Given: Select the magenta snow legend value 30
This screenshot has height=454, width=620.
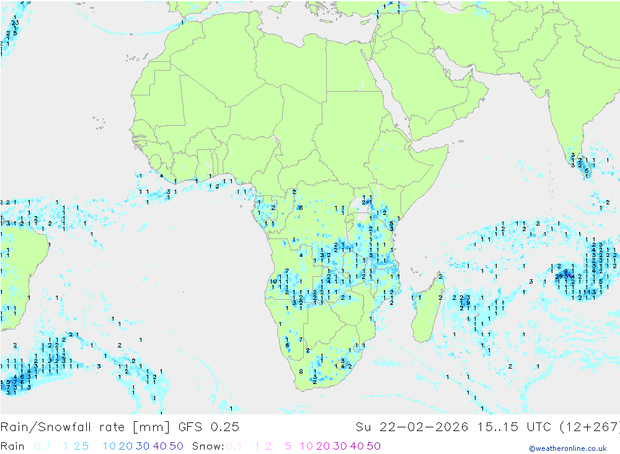Looking at the screenshot, I should tap(340, 446).
